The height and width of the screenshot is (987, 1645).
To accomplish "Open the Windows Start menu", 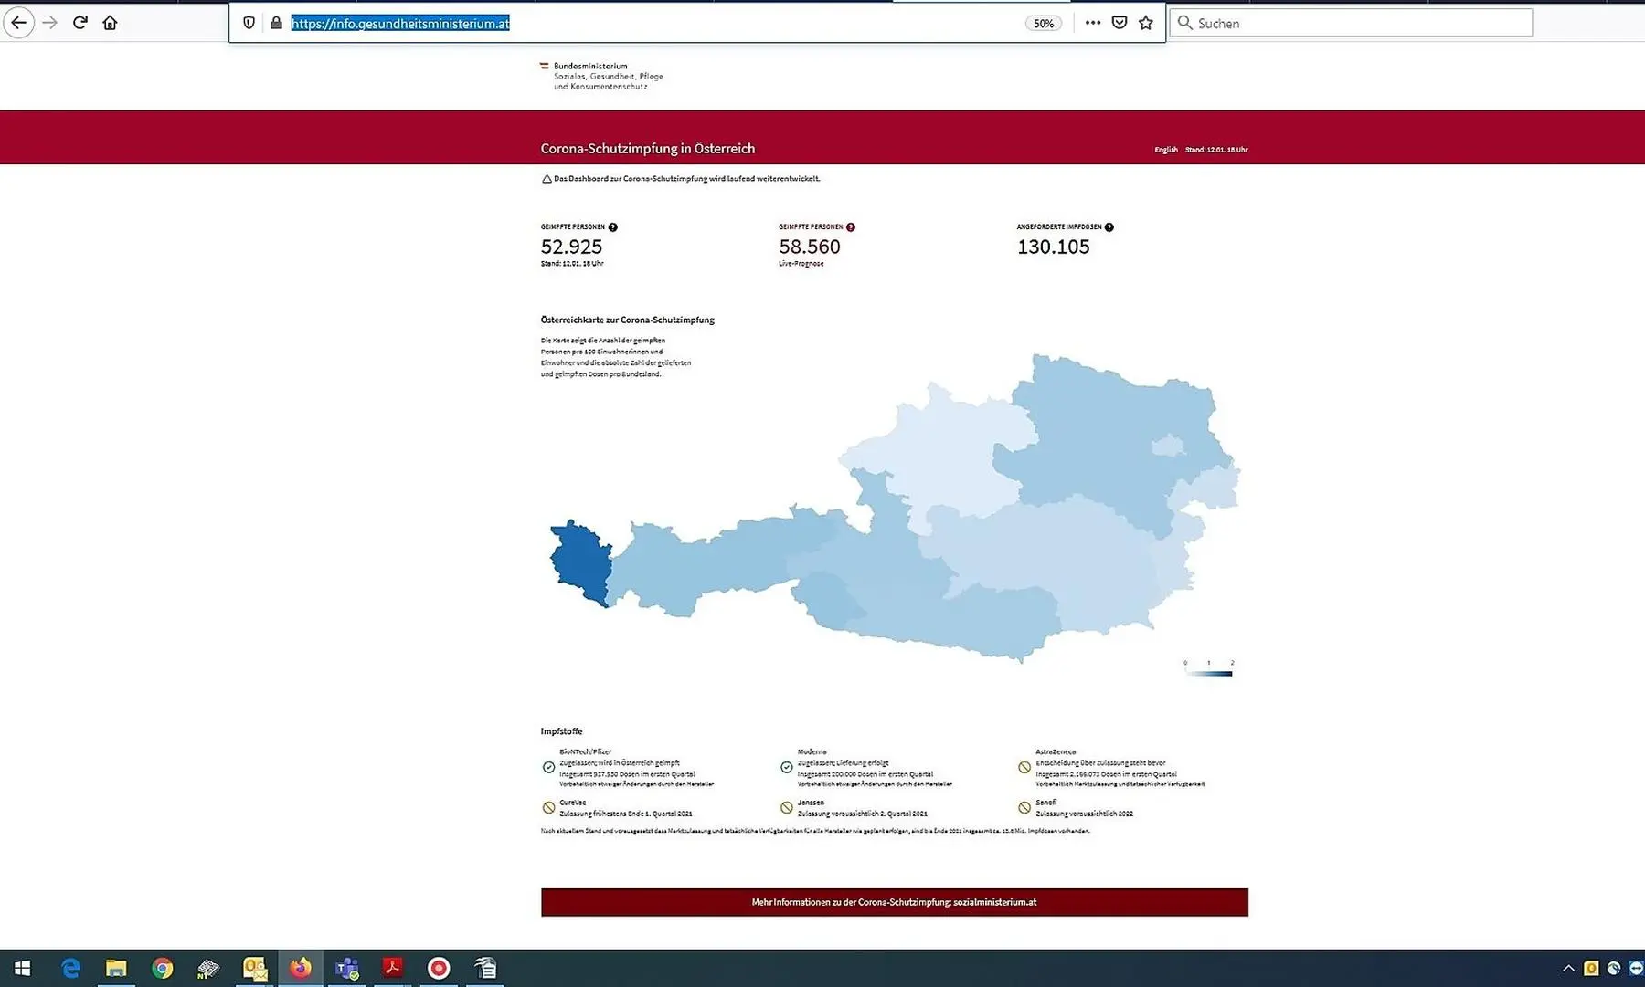I will [22, 968].
